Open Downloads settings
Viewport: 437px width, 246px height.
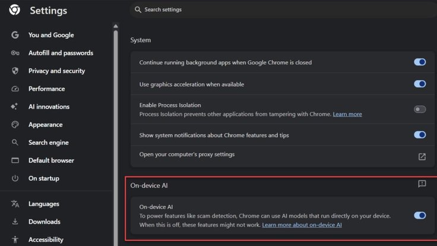[45, 222]
